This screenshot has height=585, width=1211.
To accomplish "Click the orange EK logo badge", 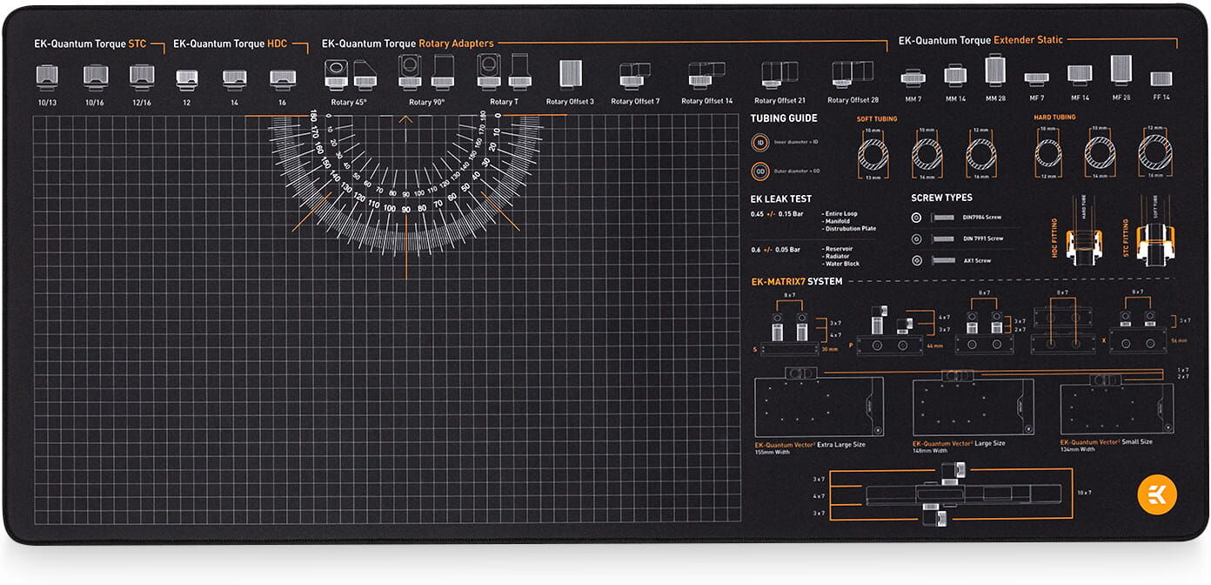I will click(1156, 495).
